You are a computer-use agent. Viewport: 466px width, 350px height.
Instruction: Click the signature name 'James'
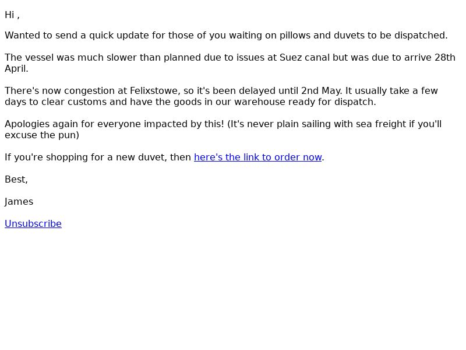click(19, 202)
